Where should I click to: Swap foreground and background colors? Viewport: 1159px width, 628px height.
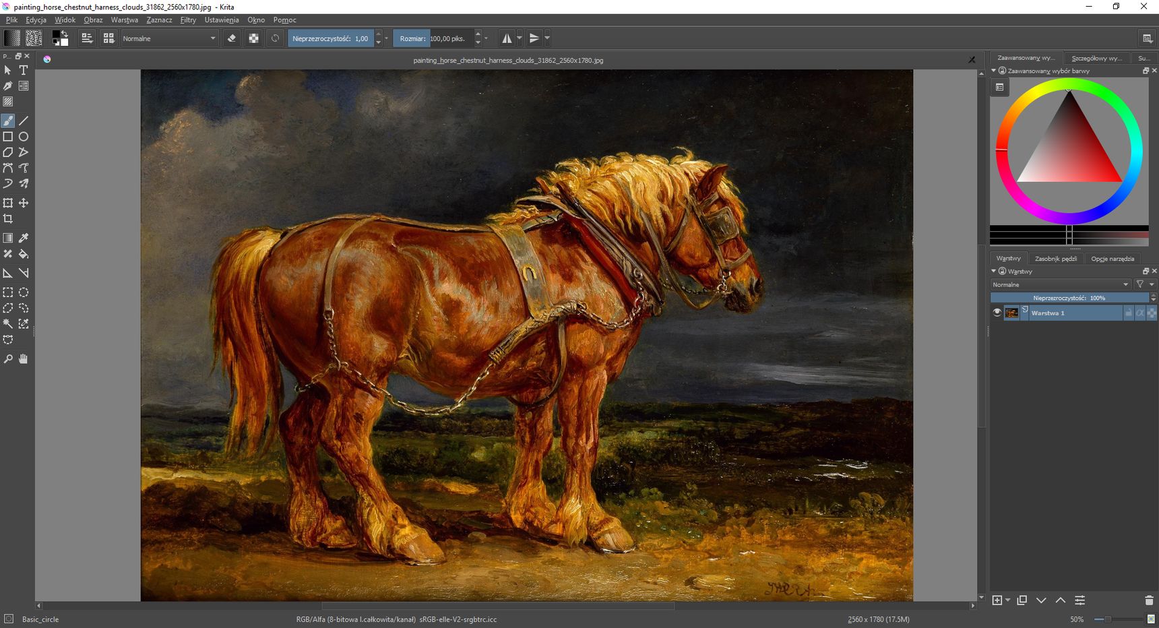(x=65, y=33)
